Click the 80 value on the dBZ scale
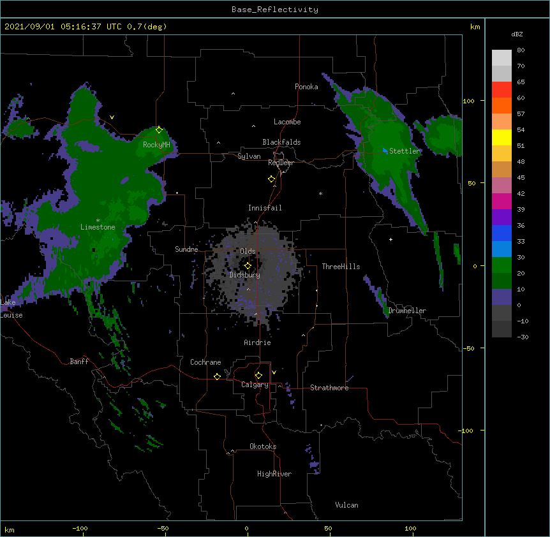Screen dimensions: 550x537 pos(521,50)
